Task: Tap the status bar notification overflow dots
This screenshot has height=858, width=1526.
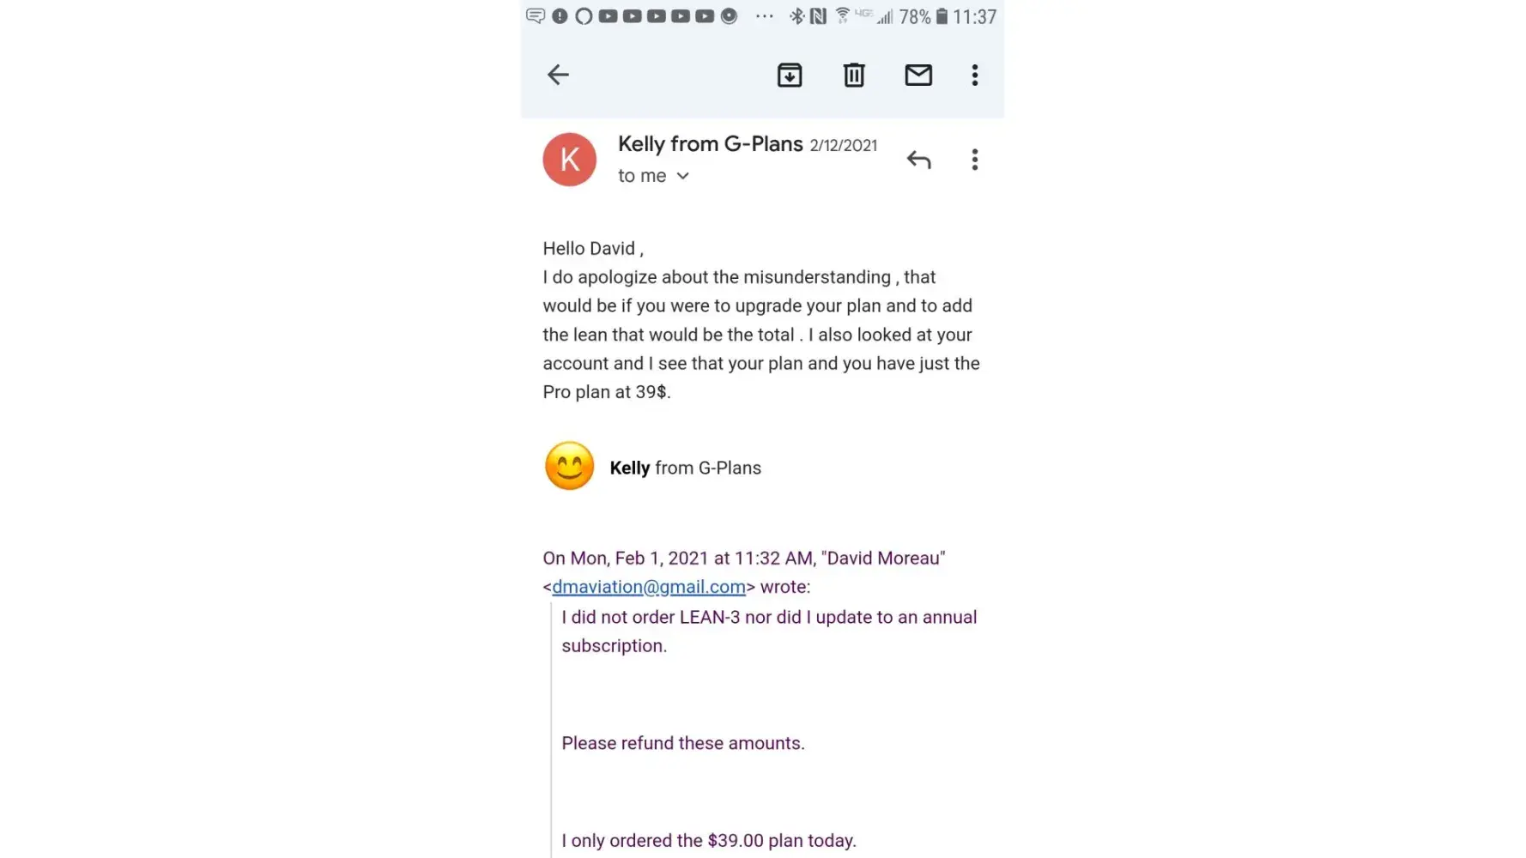Action: pyautogui.click(x=764, y=16)
